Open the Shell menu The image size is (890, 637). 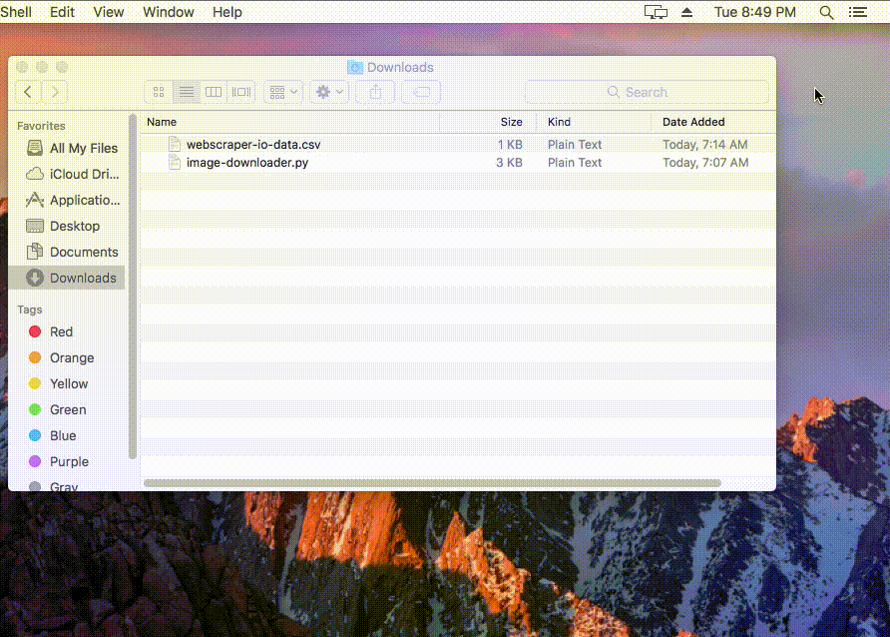(x=17, y=12)
